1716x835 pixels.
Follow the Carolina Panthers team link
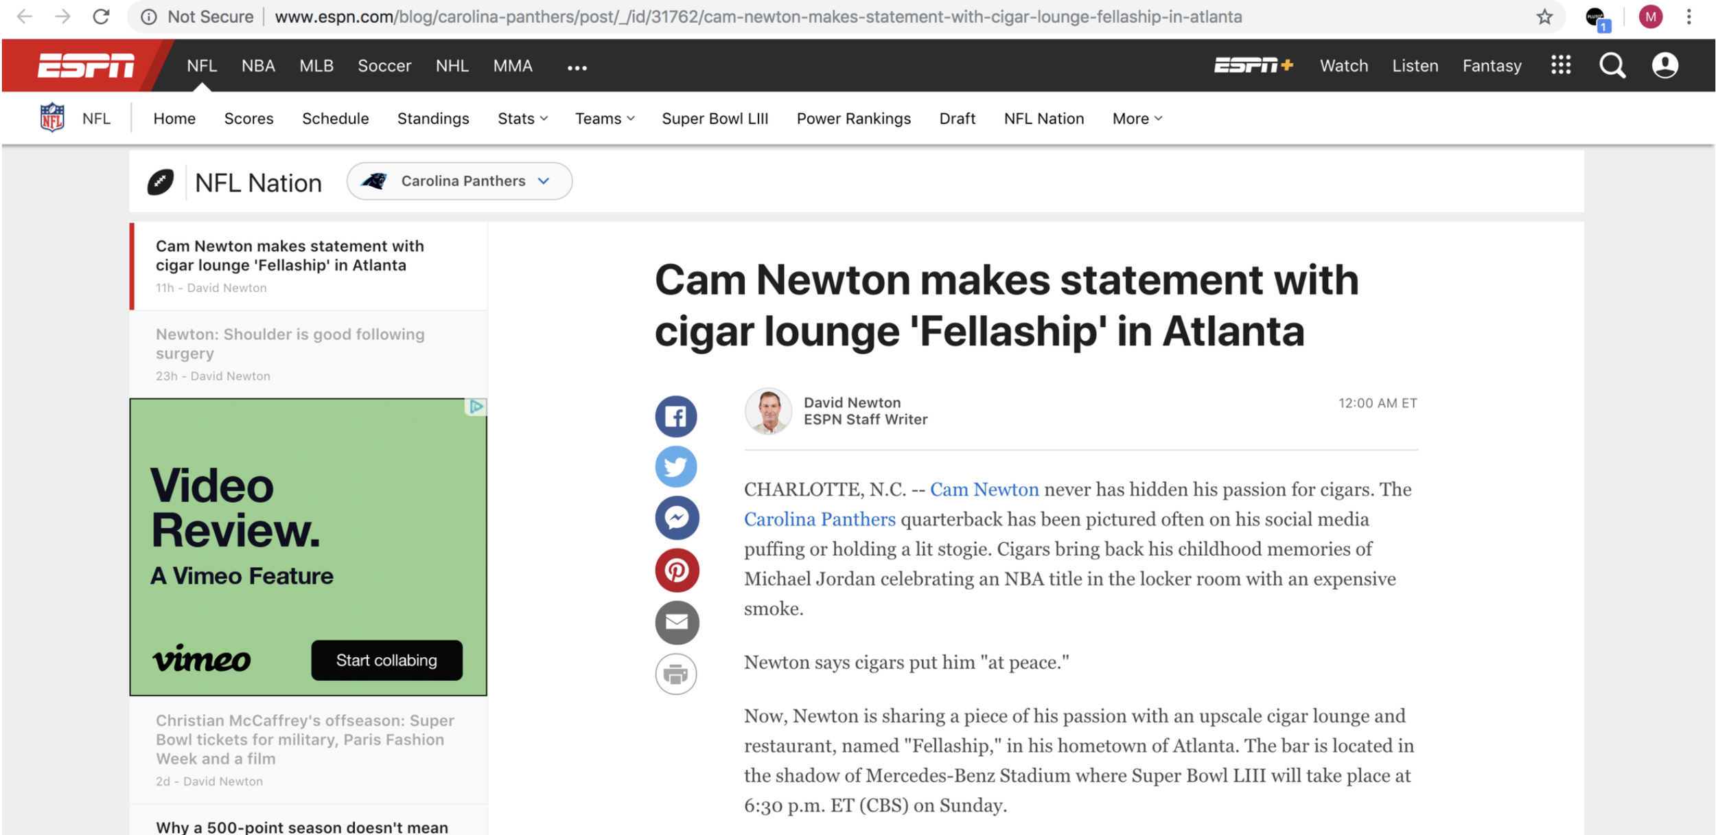(x=820, y=519)
